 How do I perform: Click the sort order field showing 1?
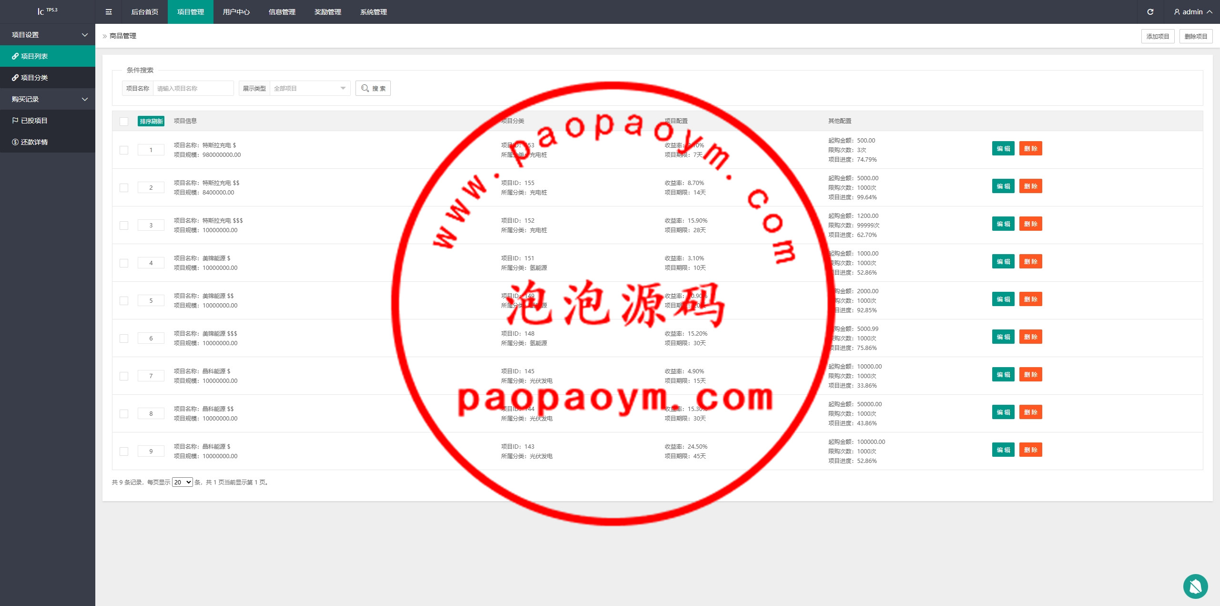[151, 150]
